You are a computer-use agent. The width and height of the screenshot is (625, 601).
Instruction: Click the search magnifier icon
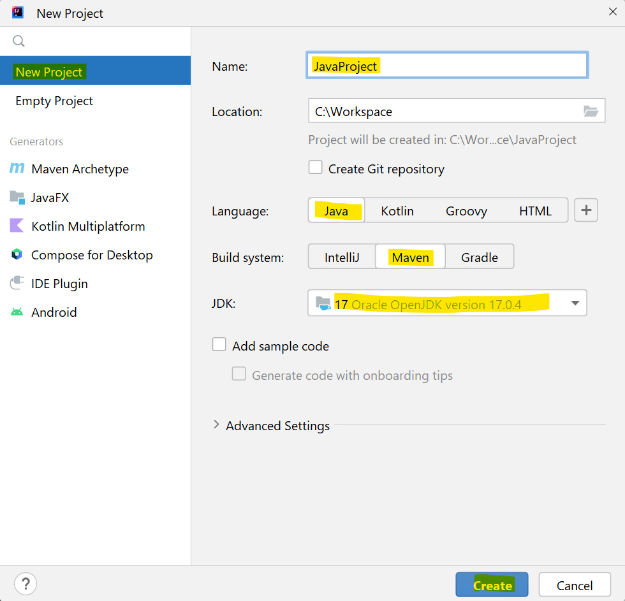click(x=18, y=41)
